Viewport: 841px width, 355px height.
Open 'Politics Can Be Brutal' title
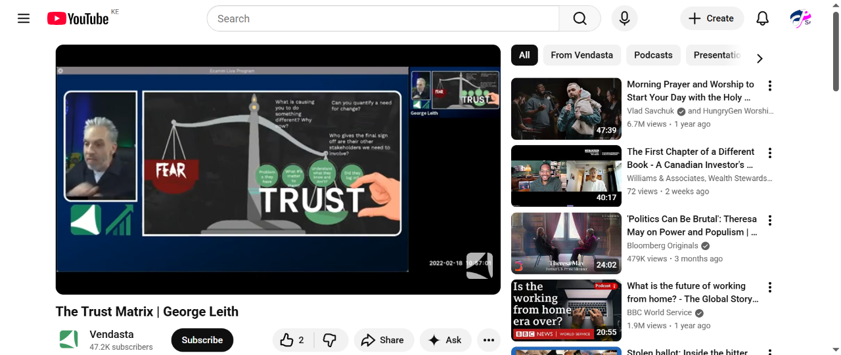click(x=692, y=225)
